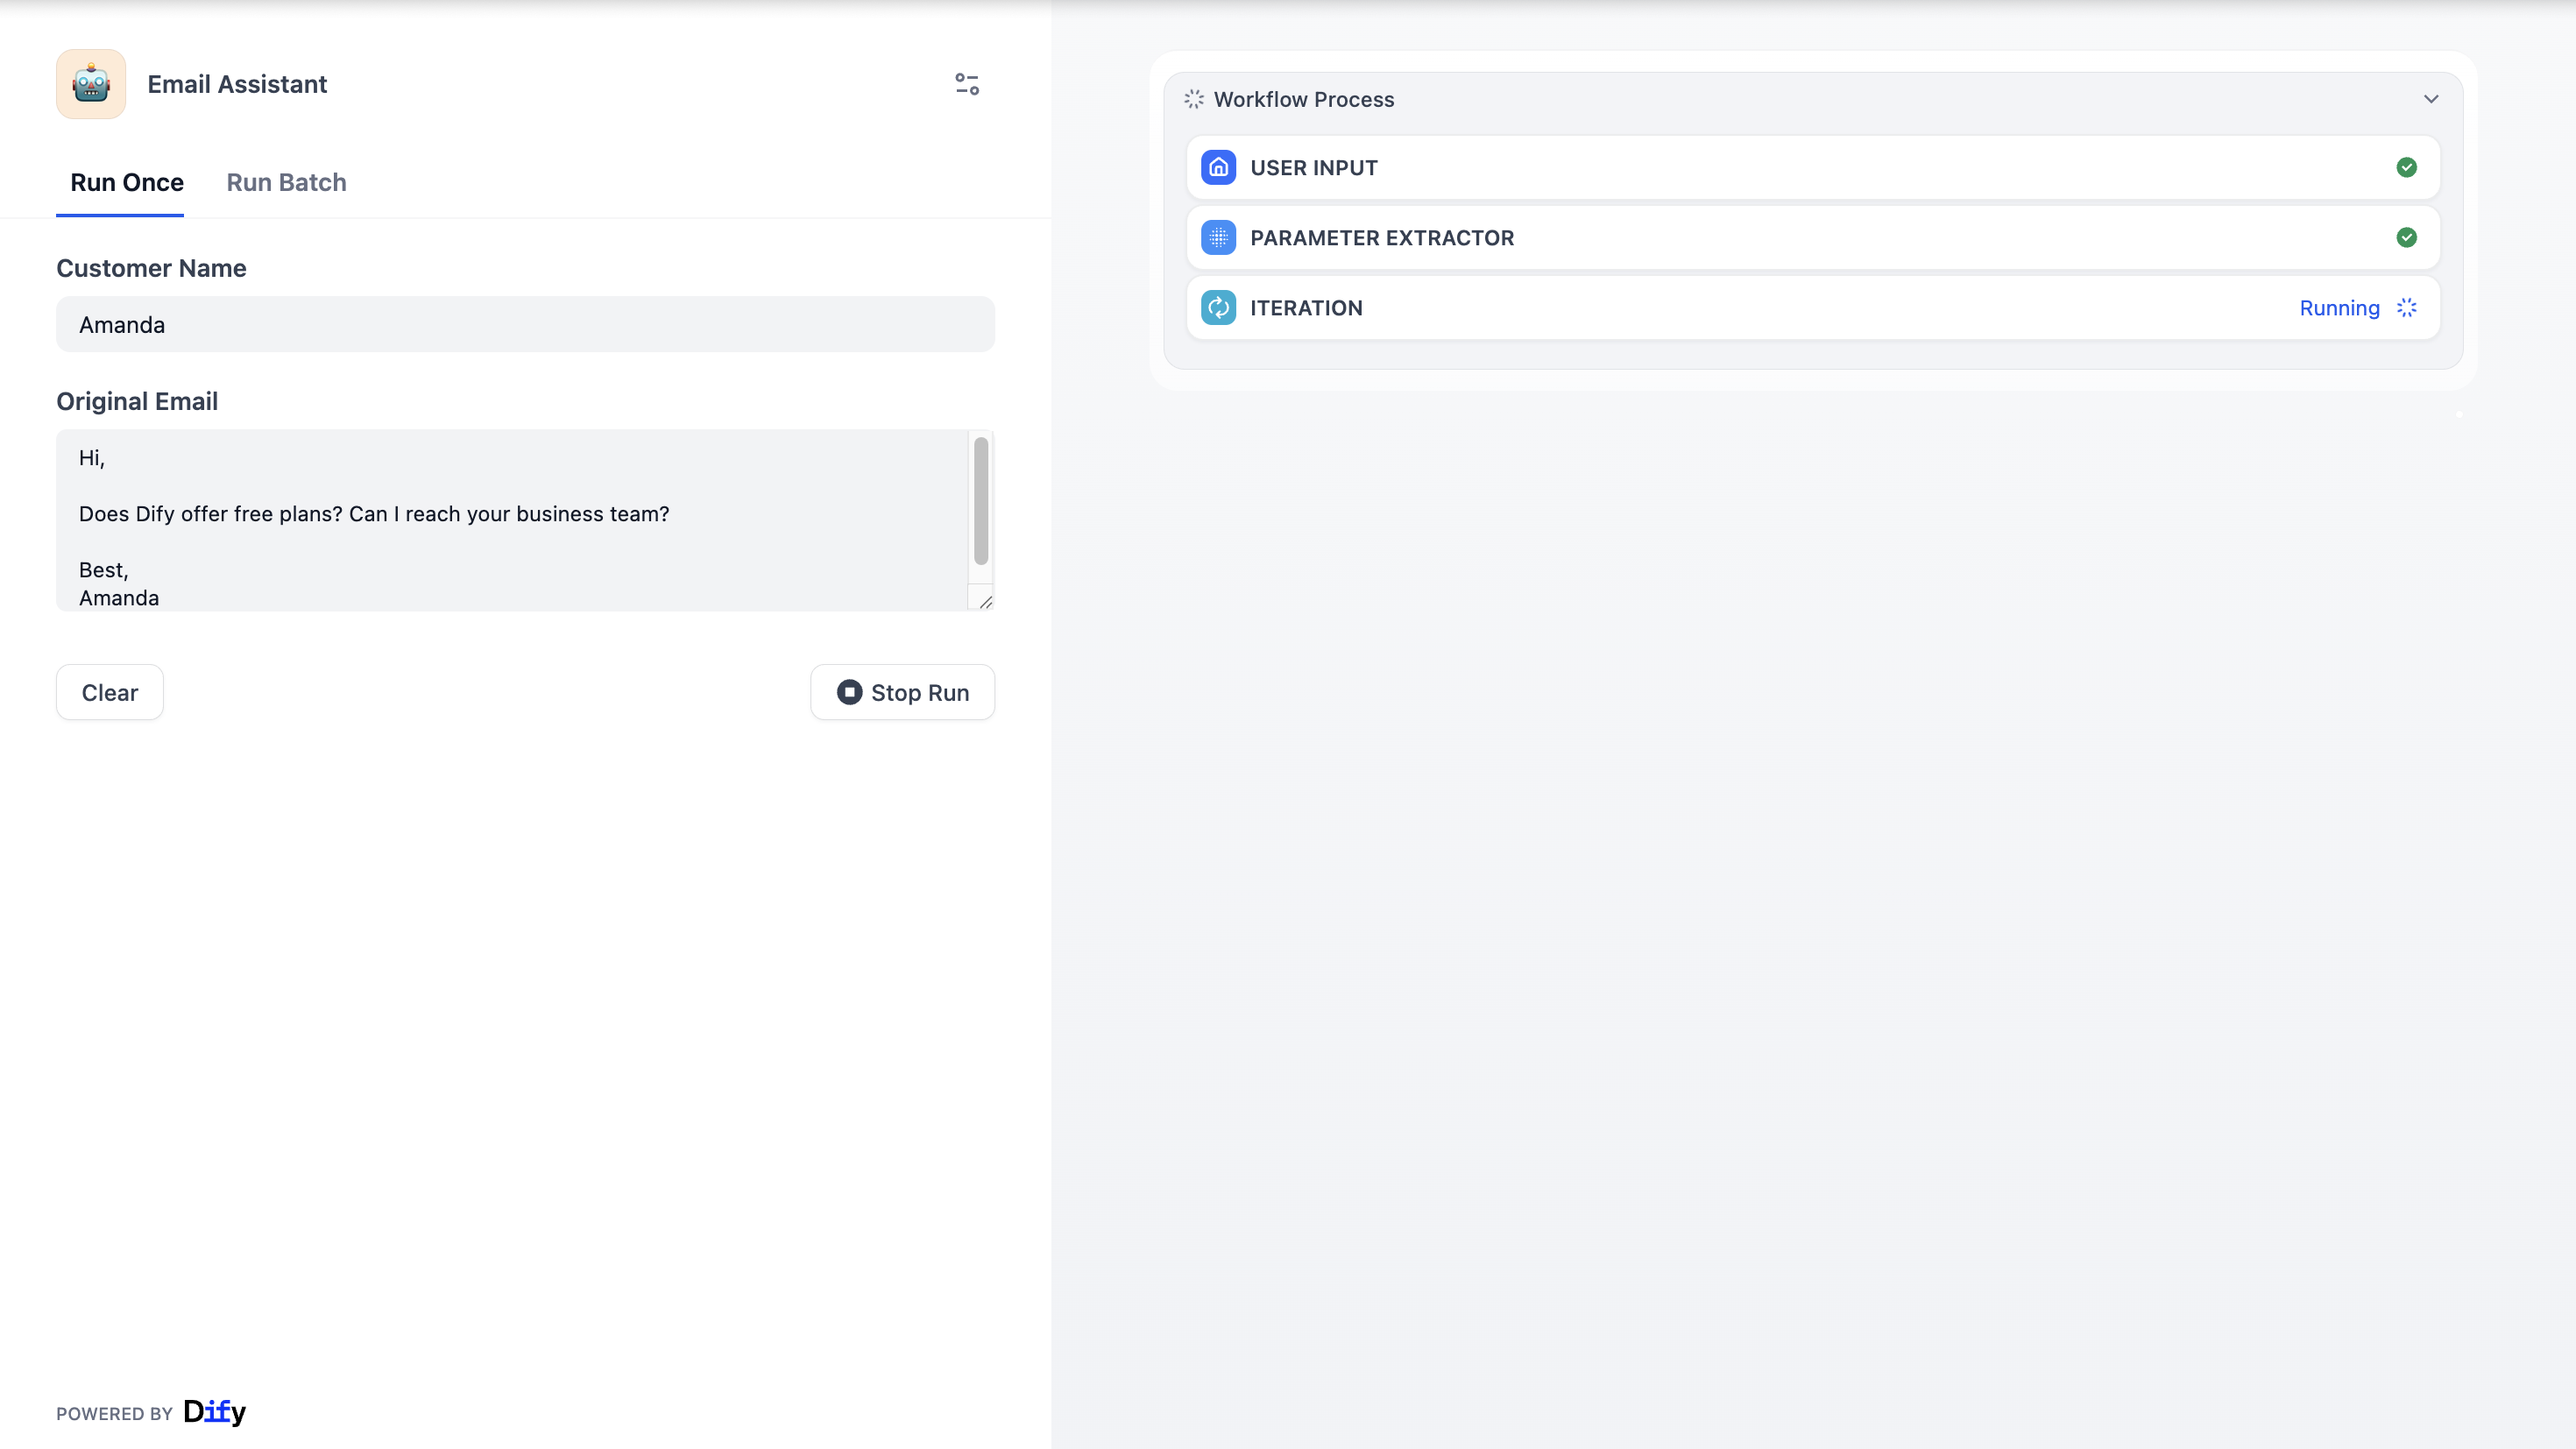Select the Run Once tab

(126, 182)
